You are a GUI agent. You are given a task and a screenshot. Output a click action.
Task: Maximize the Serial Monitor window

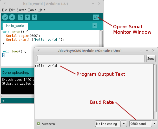(147, 51)
